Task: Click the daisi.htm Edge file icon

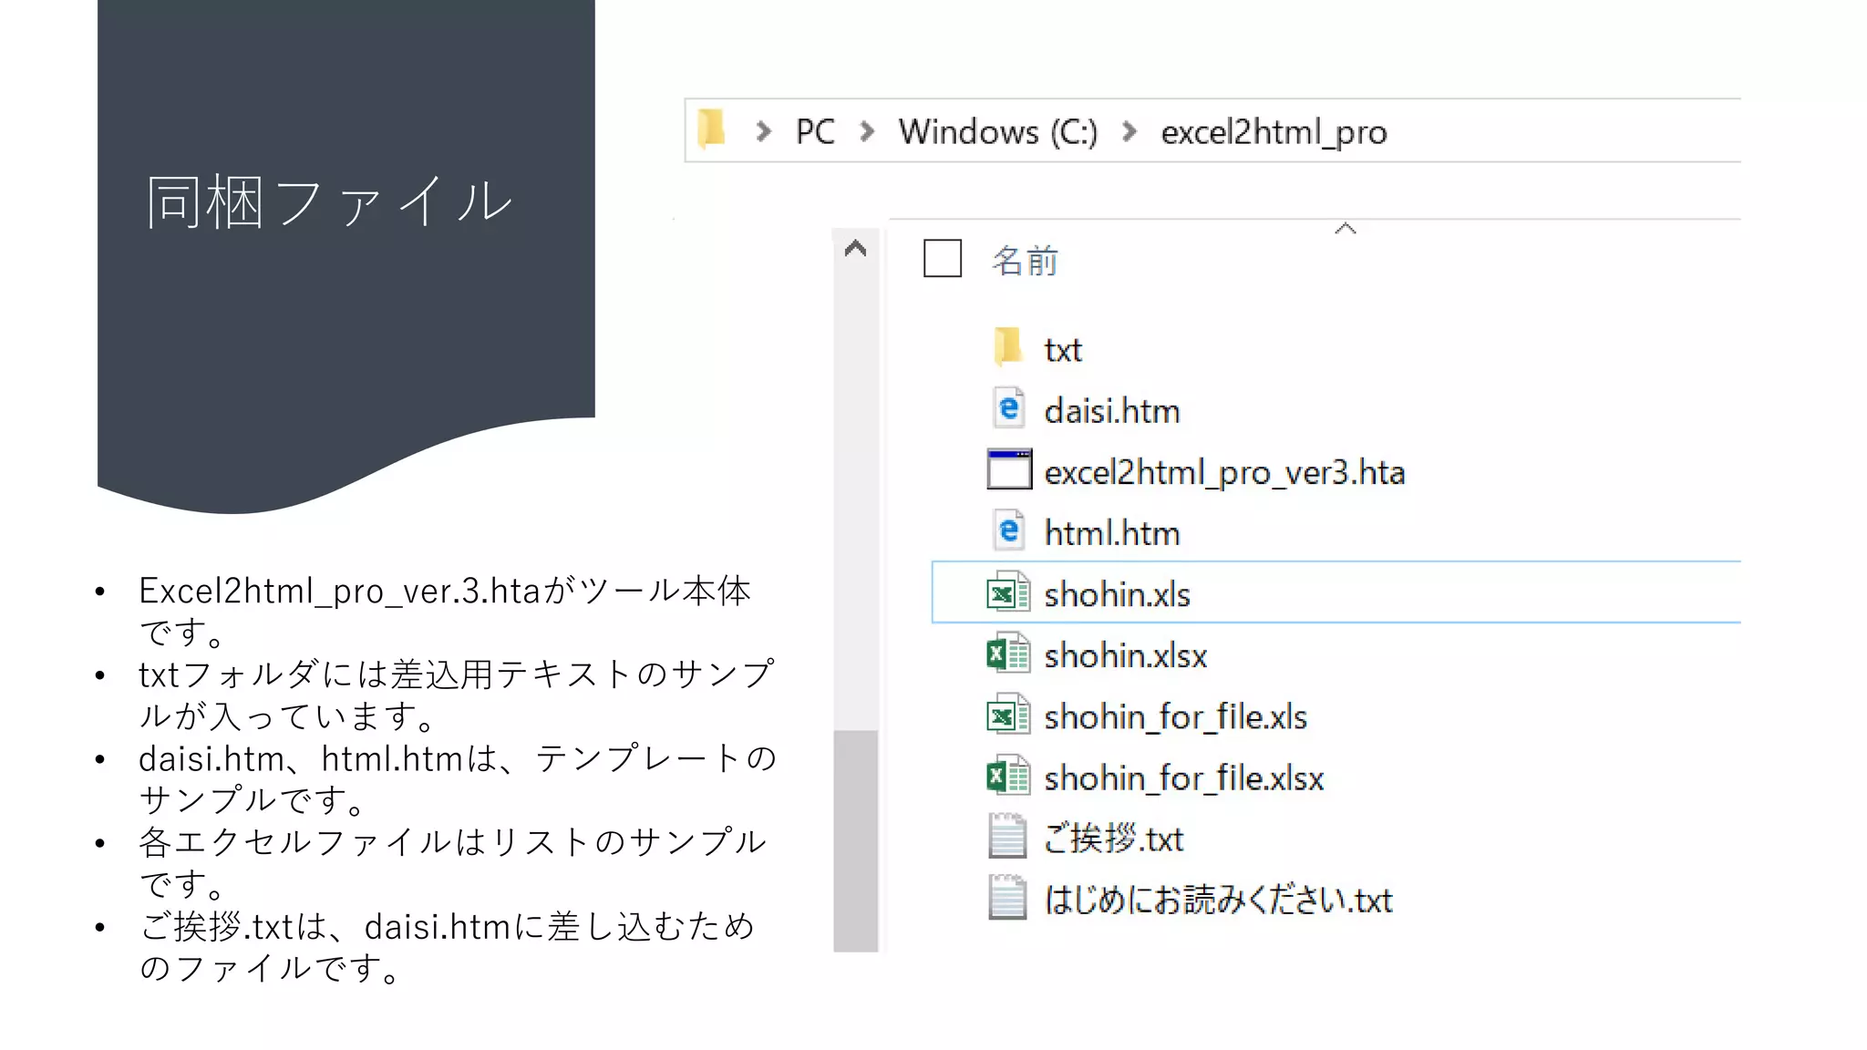Action: click(1008, 409)
